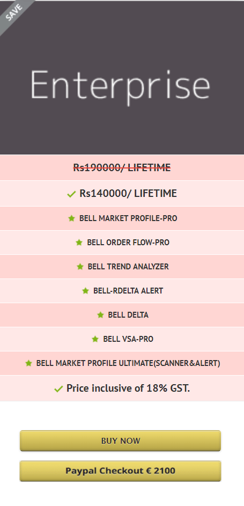244x506 pixels.
Task: Click the BUY NOW button
Action: click(121, 441)
